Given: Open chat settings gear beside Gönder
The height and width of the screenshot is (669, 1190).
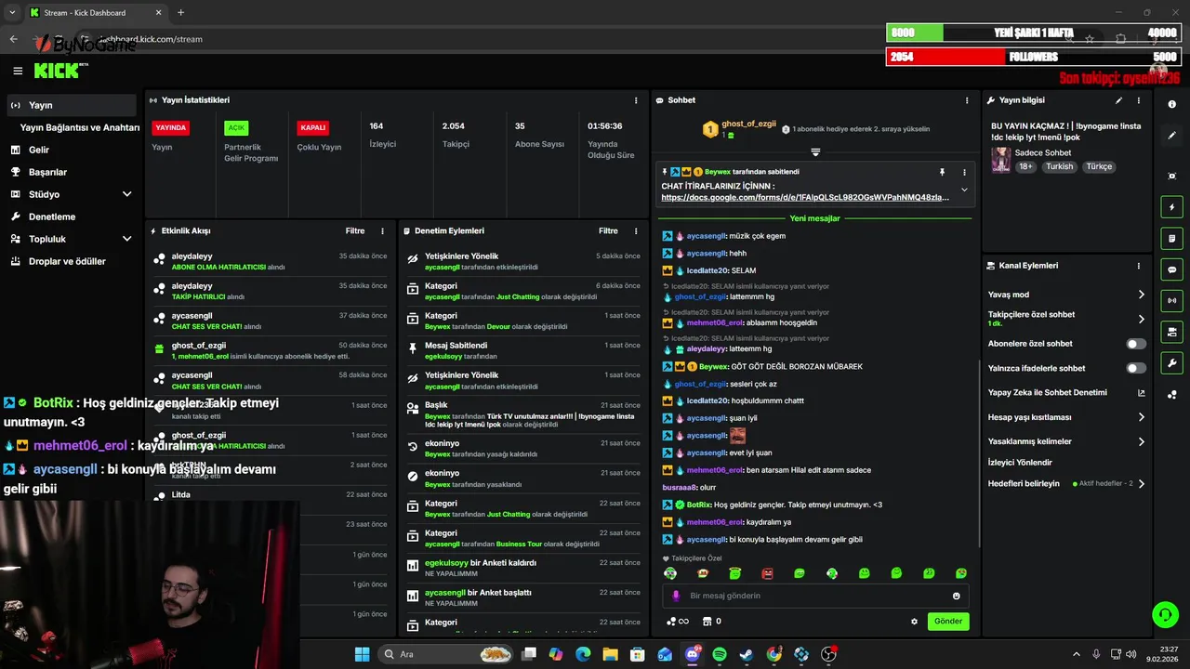Looking at the screenshot, I should point(914,622).
